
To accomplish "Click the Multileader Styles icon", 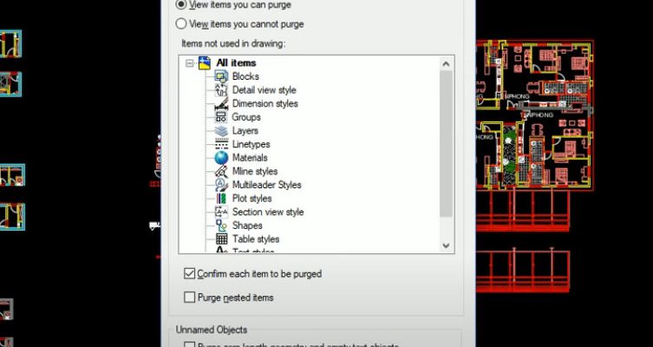I will 221,185.
